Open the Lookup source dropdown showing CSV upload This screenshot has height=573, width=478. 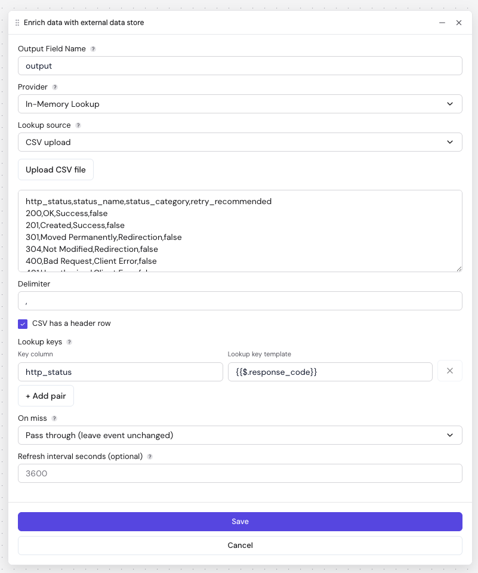click(240, 142)
